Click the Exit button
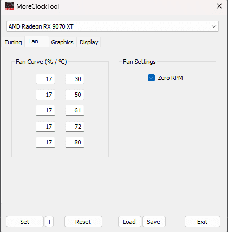 [203, 222]
